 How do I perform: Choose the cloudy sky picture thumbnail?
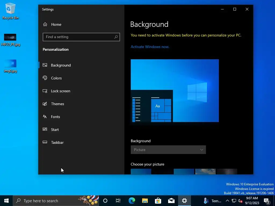(x=205, y=171)
